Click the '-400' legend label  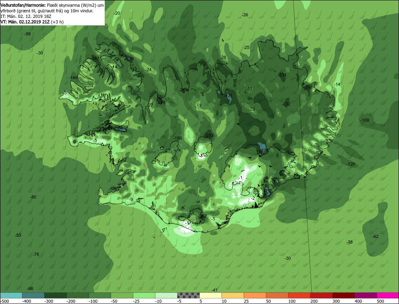click(x=27, y=301)
